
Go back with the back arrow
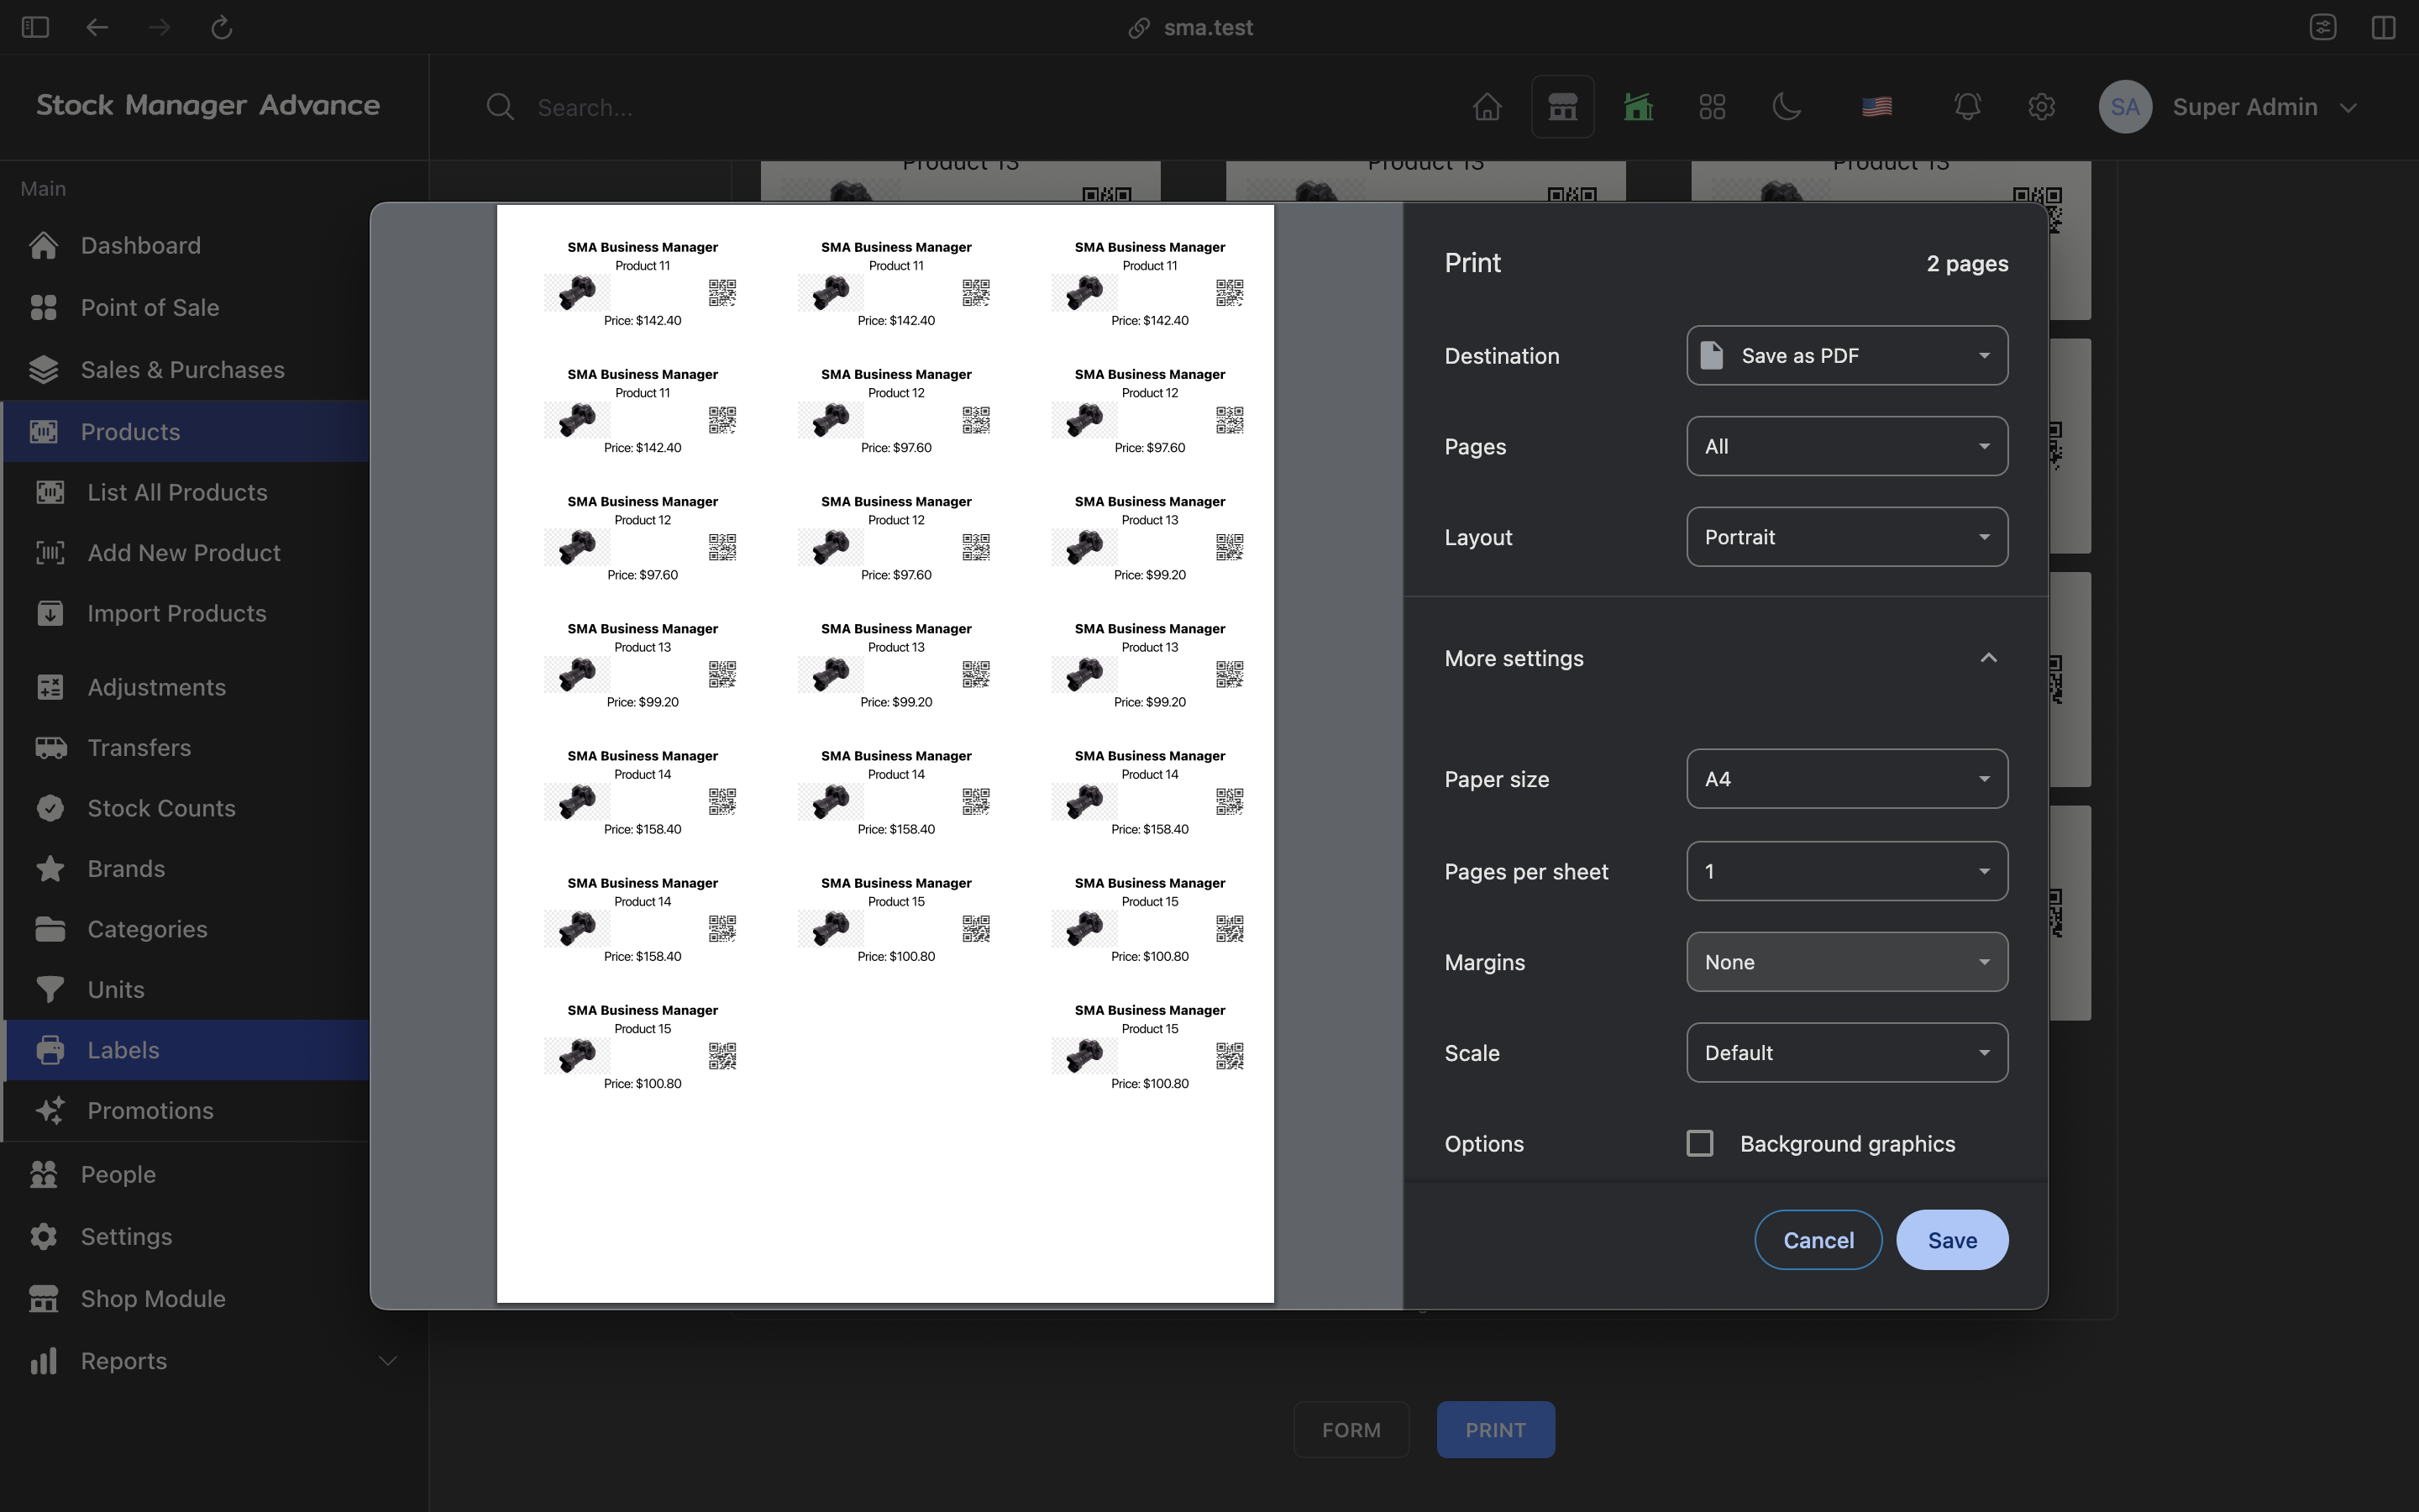[97, 27]
